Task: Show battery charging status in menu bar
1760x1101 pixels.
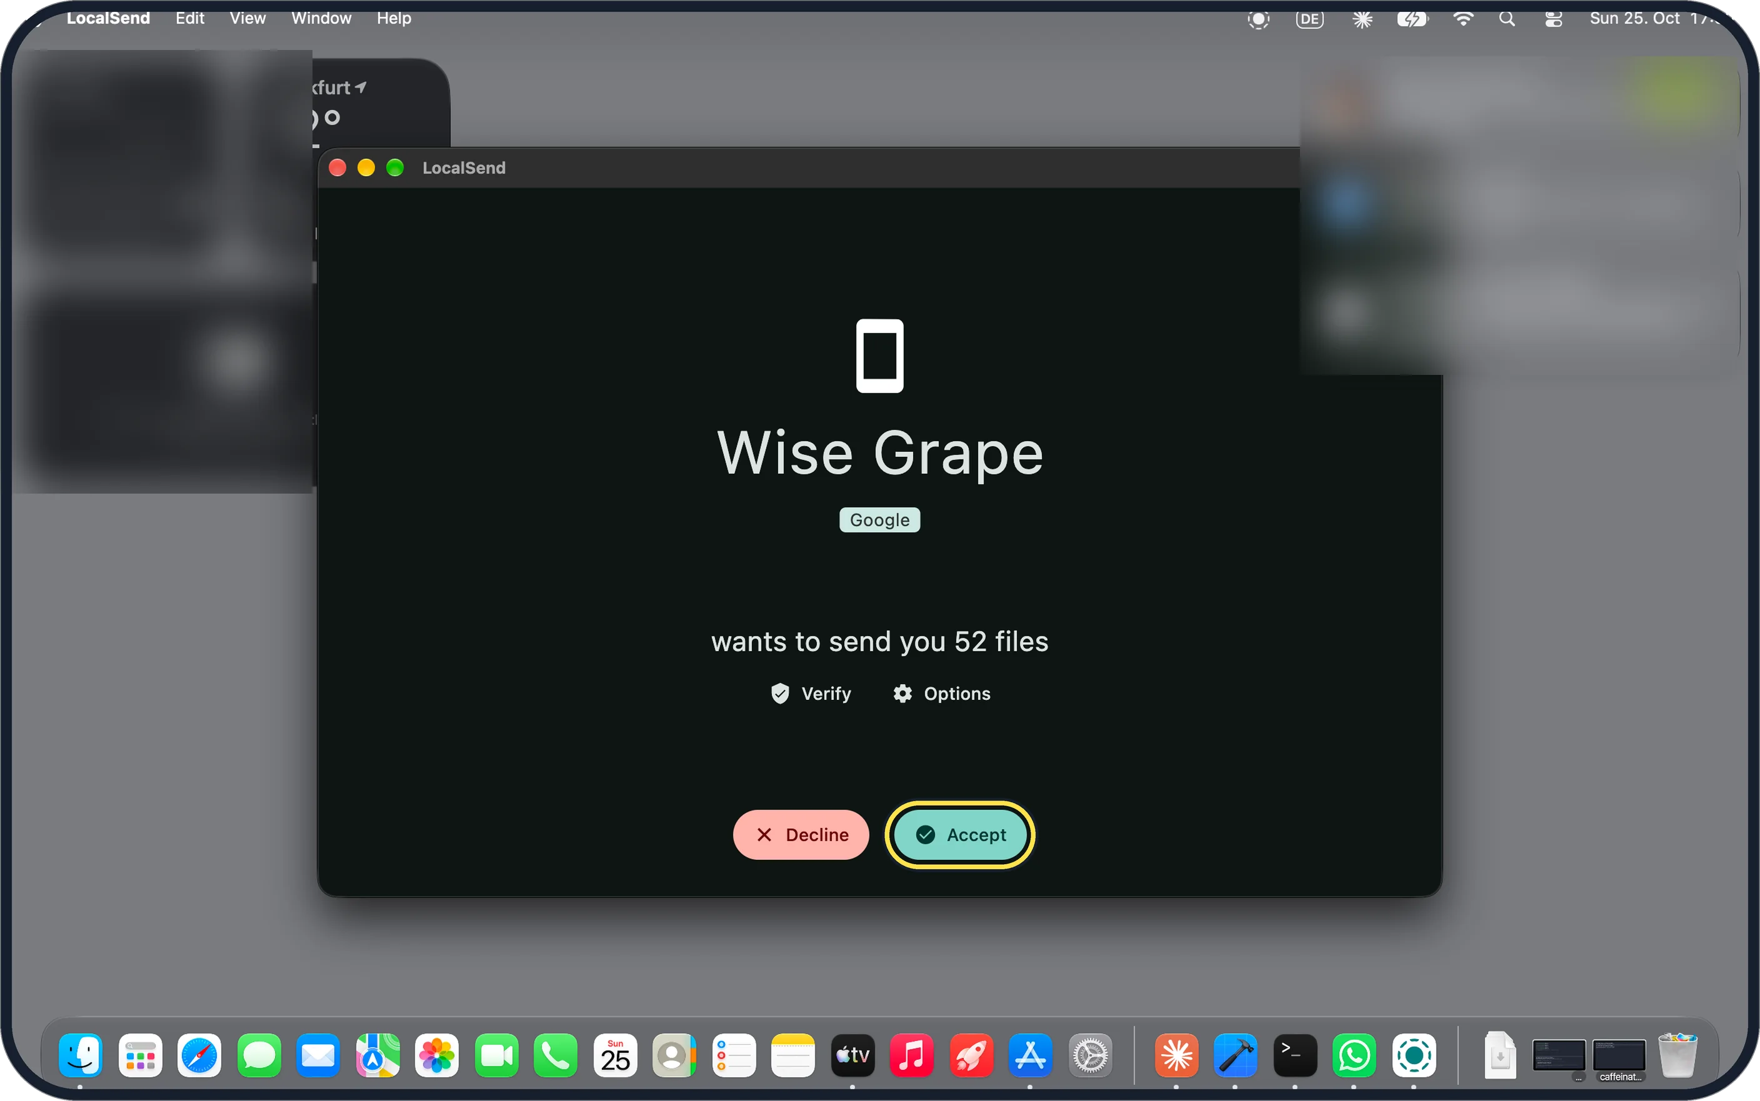Action: tap(1412, 19)
